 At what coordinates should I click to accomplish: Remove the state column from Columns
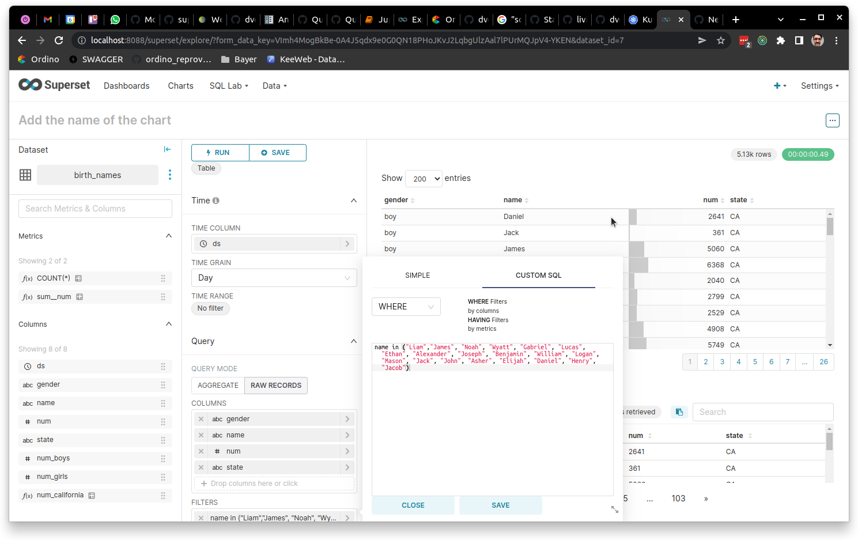[x=201, y=467]
